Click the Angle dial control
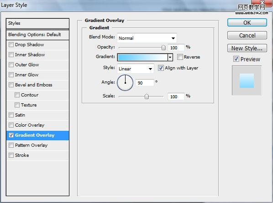The height and width of the screenshot is (203, 273). [x=125, y=83]
